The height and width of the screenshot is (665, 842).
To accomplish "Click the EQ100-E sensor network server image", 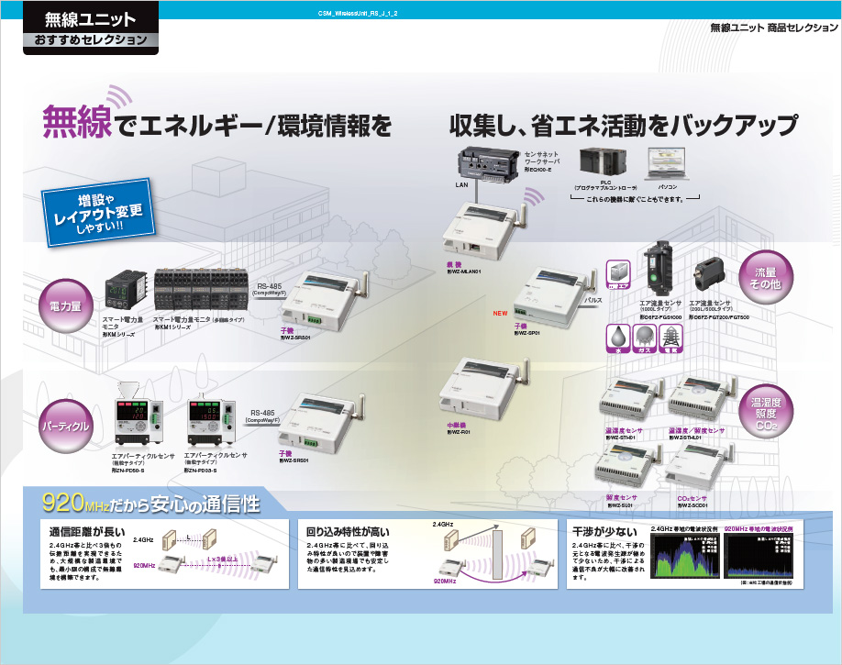I will click(x=488, y=163).
